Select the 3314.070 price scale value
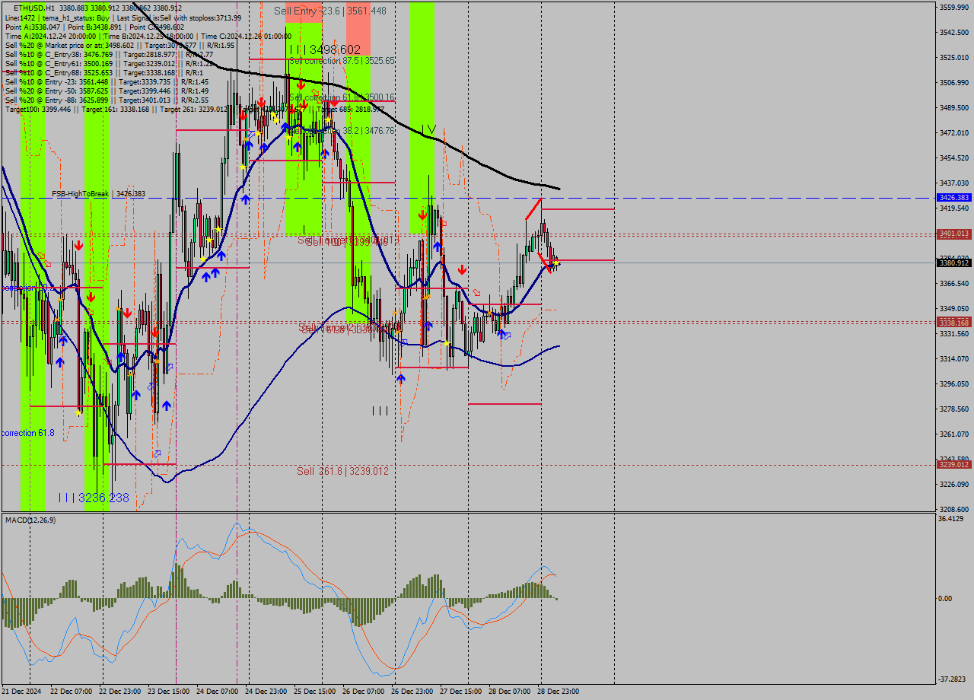 [954, 359]
